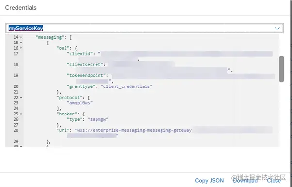292x187 pixels.
Task: Collapse the oa2 block at line 16
Action: pos(21,48)
